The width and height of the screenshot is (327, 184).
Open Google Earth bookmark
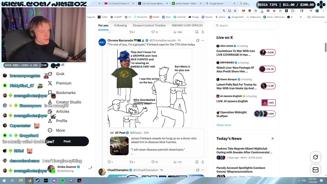coord(236,17)
